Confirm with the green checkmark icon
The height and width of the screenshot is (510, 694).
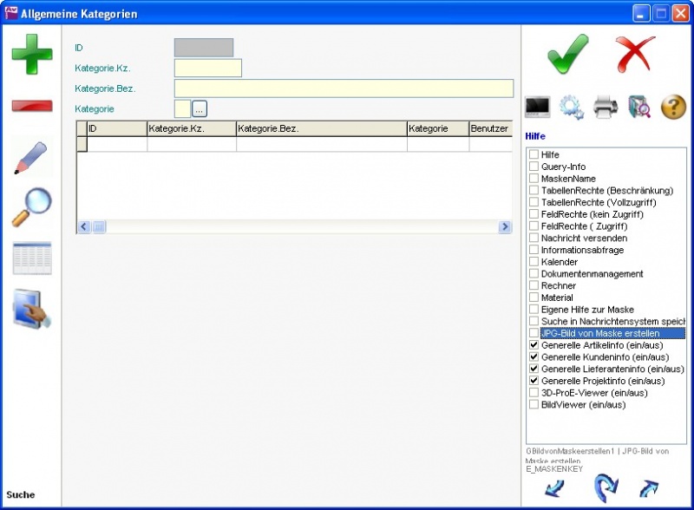(568, 54)
